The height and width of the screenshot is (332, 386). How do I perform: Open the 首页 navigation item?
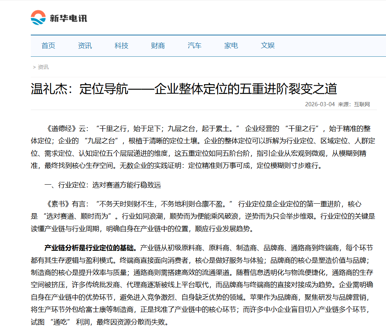click(x=48, y=45)
